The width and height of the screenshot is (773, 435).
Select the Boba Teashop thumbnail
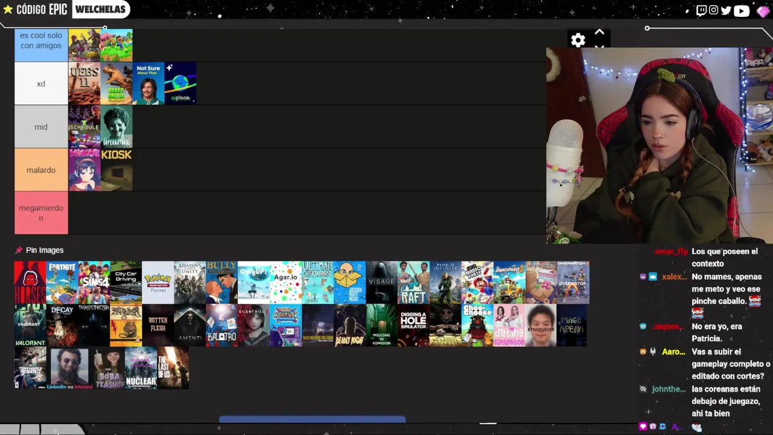click(109, 368)
